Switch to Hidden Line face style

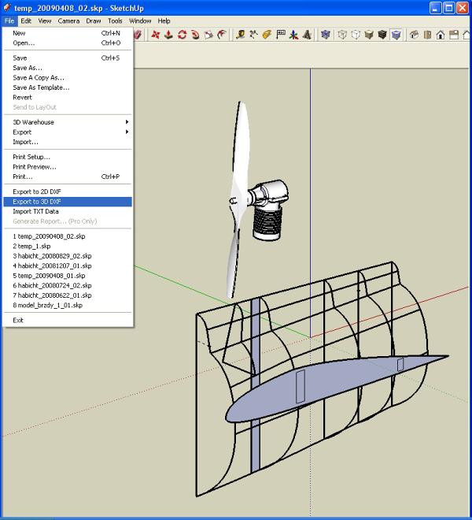click(x=356, y=35)
